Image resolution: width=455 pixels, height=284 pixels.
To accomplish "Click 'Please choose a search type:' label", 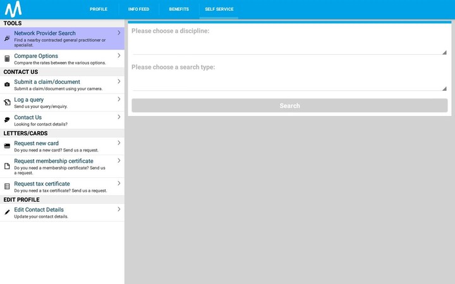I will tap(173, 67).
